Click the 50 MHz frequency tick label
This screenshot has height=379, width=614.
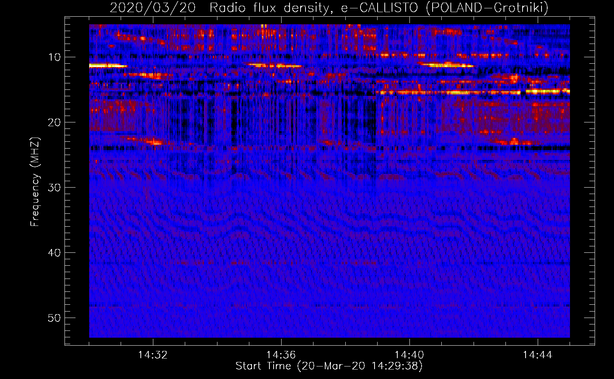click(x=55, y=318)
